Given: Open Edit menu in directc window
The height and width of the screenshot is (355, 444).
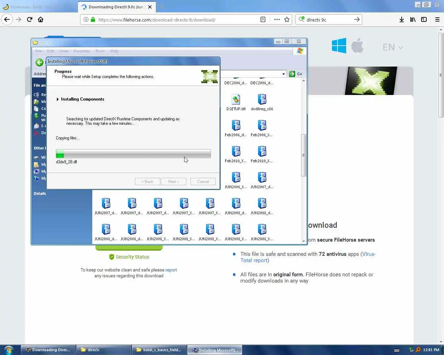Looking at the screenshot, I should tap(51, 51).
